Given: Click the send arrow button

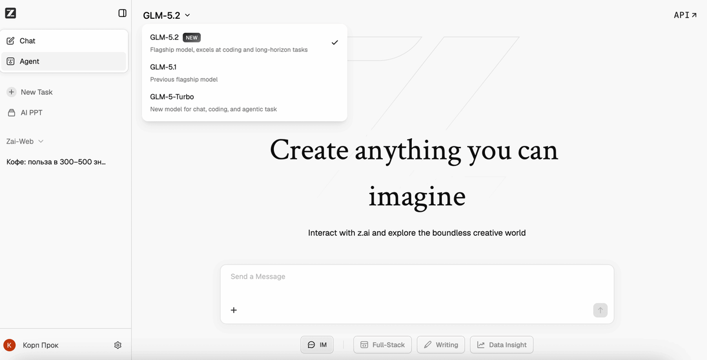Looking at the screenshot, I should [600, 310].
